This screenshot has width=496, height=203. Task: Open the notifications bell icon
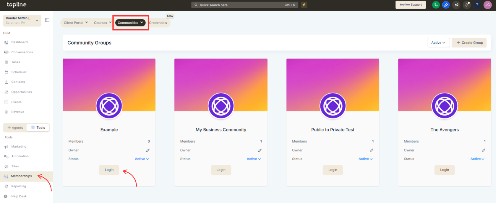[467, 5]
